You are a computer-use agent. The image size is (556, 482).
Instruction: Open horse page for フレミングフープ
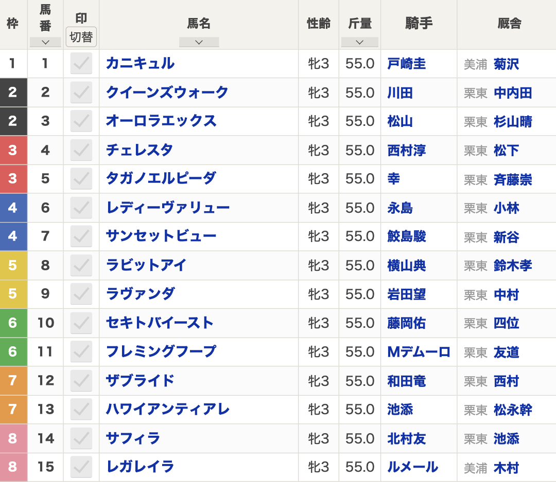tap(161, 352)
